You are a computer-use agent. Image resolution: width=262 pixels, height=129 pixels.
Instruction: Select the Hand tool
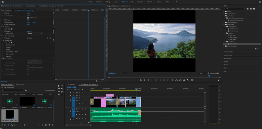point(59,95)
